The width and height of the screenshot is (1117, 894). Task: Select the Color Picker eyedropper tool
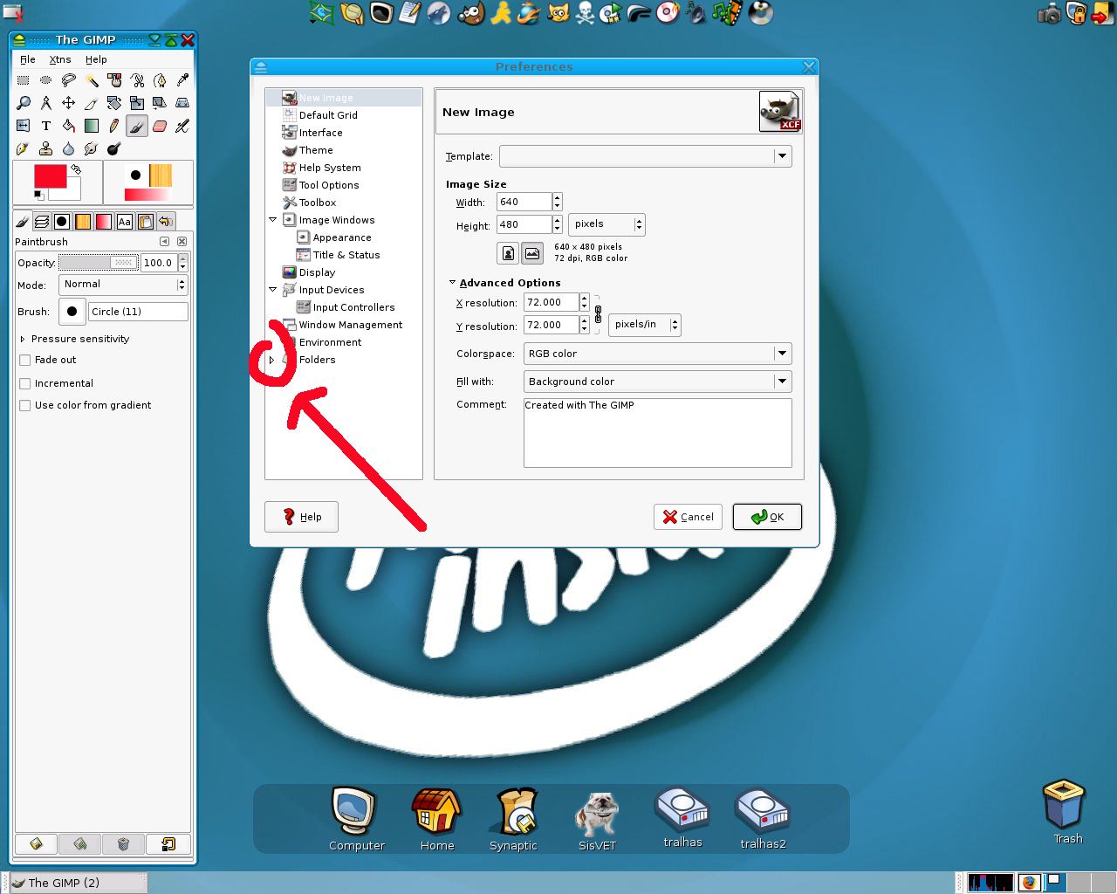click(x=182, y=80)
